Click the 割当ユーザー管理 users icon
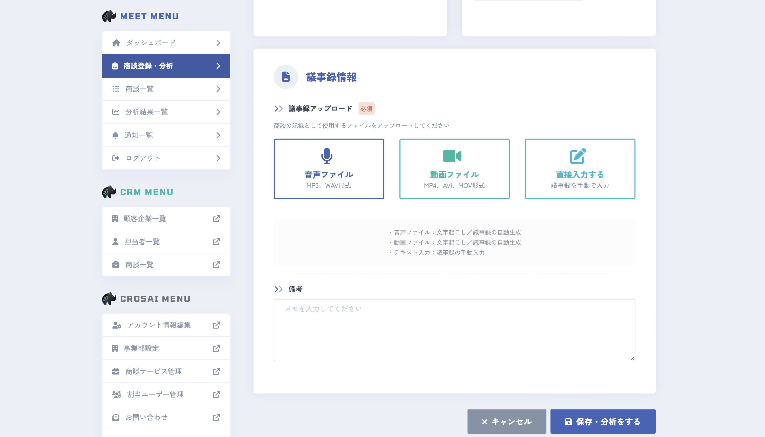The image size is (765, 437). [x=116, y=394]
